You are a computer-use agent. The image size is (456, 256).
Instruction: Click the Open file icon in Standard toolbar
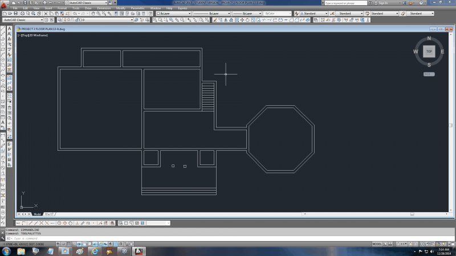tap(10, 13)
